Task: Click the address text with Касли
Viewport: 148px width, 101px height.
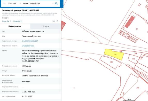Action: coord(40,56)
